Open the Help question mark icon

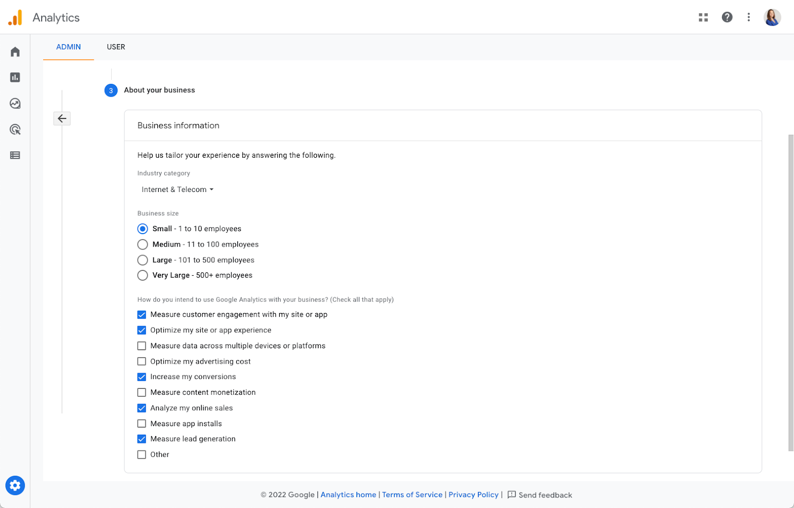click(x=727, y=17)
